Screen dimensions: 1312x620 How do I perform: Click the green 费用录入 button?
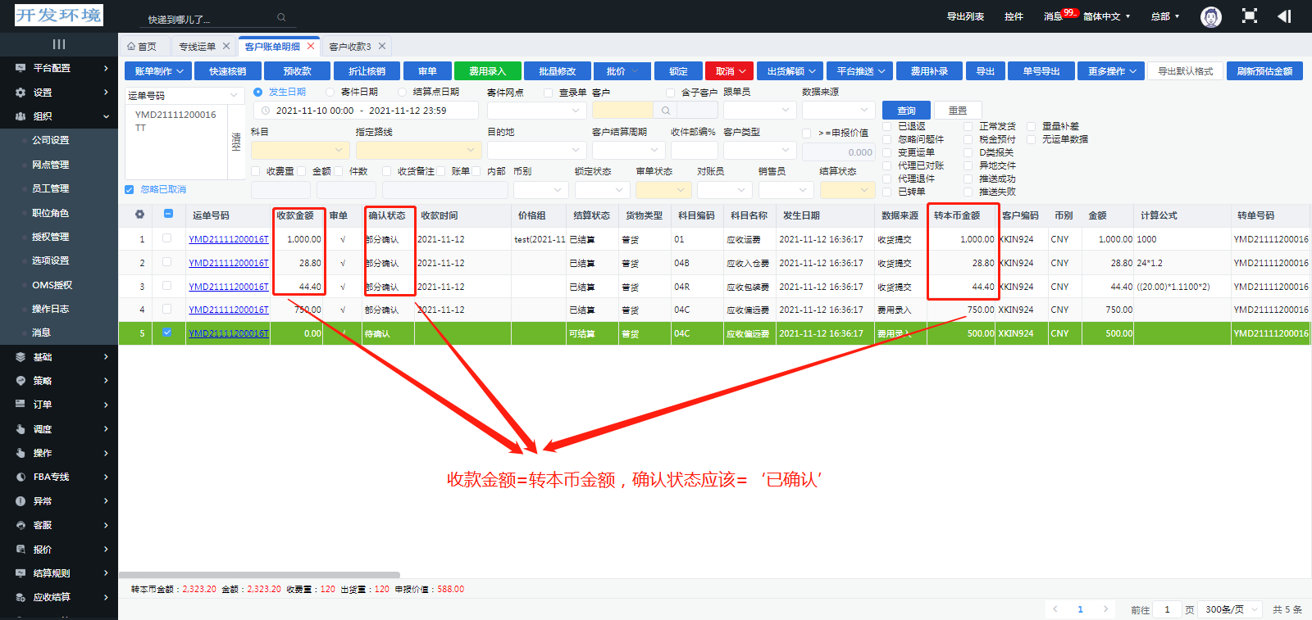(487, 71)
